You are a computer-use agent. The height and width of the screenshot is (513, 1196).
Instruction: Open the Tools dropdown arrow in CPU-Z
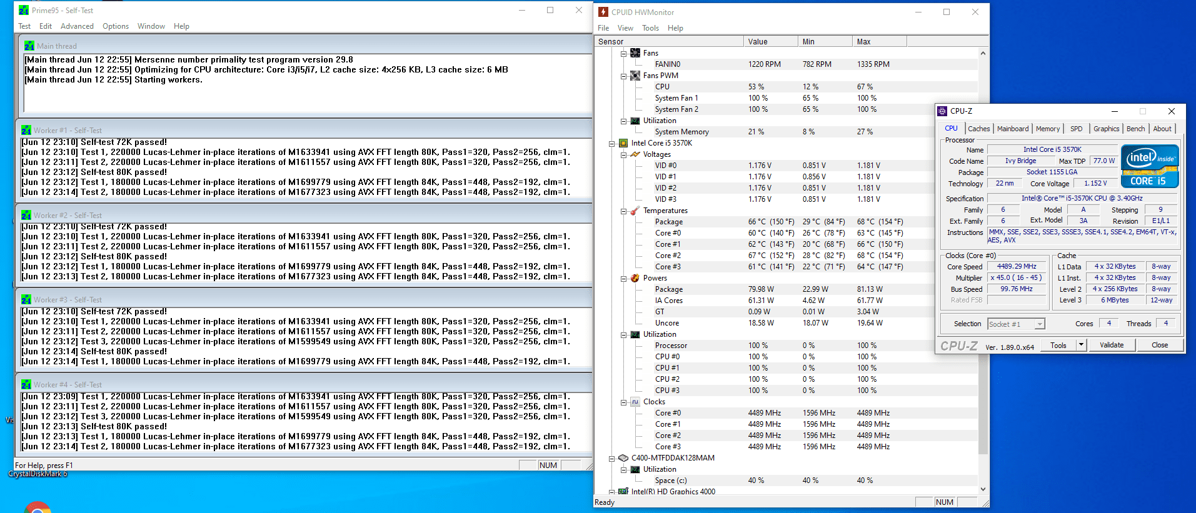[1081, 345]
